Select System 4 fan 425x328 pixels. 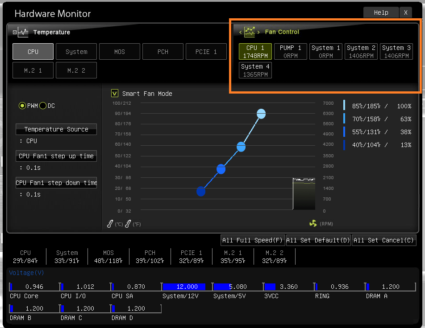click(255, 70)
